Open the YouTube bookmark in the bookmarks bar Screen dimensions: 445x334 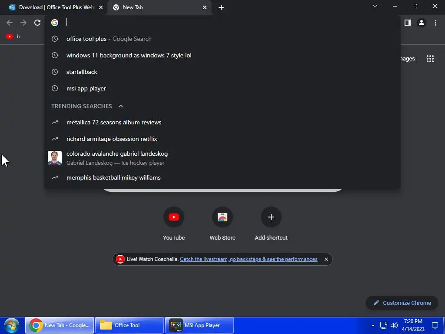tap(13, 37)
